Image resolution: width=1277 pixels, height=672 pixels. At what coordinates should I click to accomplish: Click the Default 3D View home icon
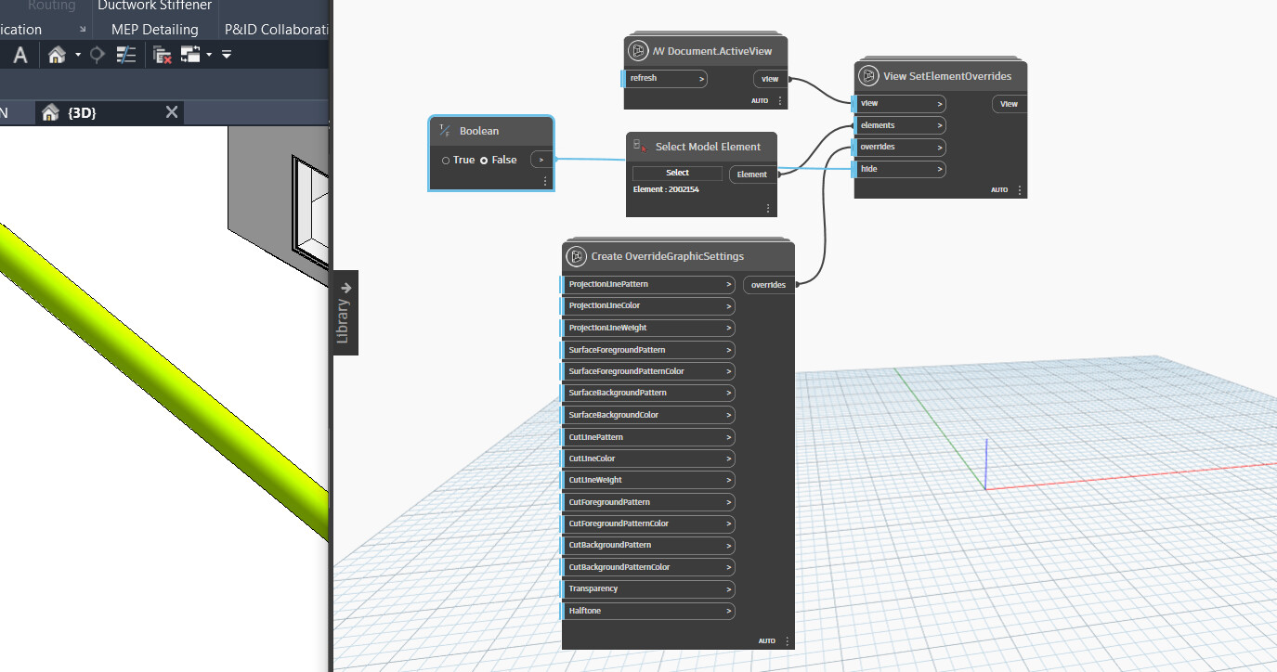57,54
